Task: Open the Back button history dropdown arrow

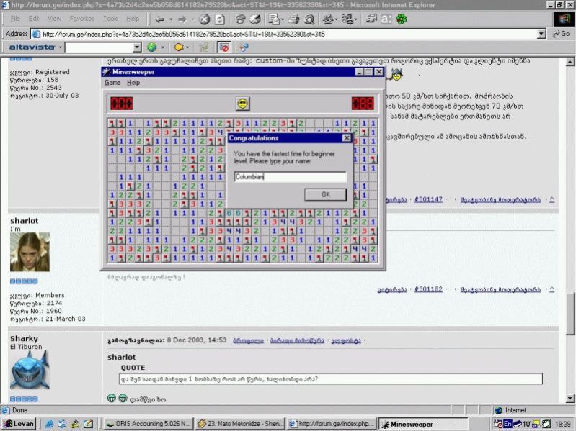Action: click(171, 19)
